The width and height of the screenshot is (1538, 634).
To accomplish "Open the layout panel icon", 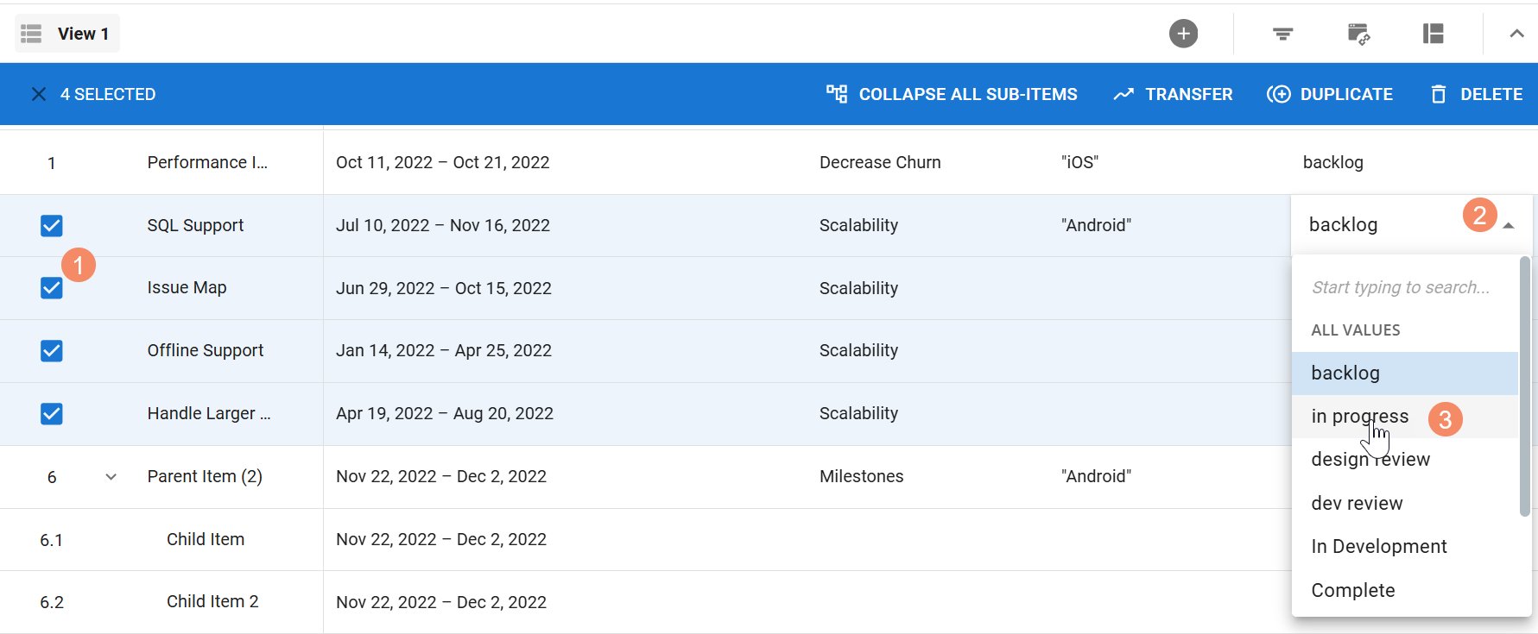I will (x=1433, y=34).
